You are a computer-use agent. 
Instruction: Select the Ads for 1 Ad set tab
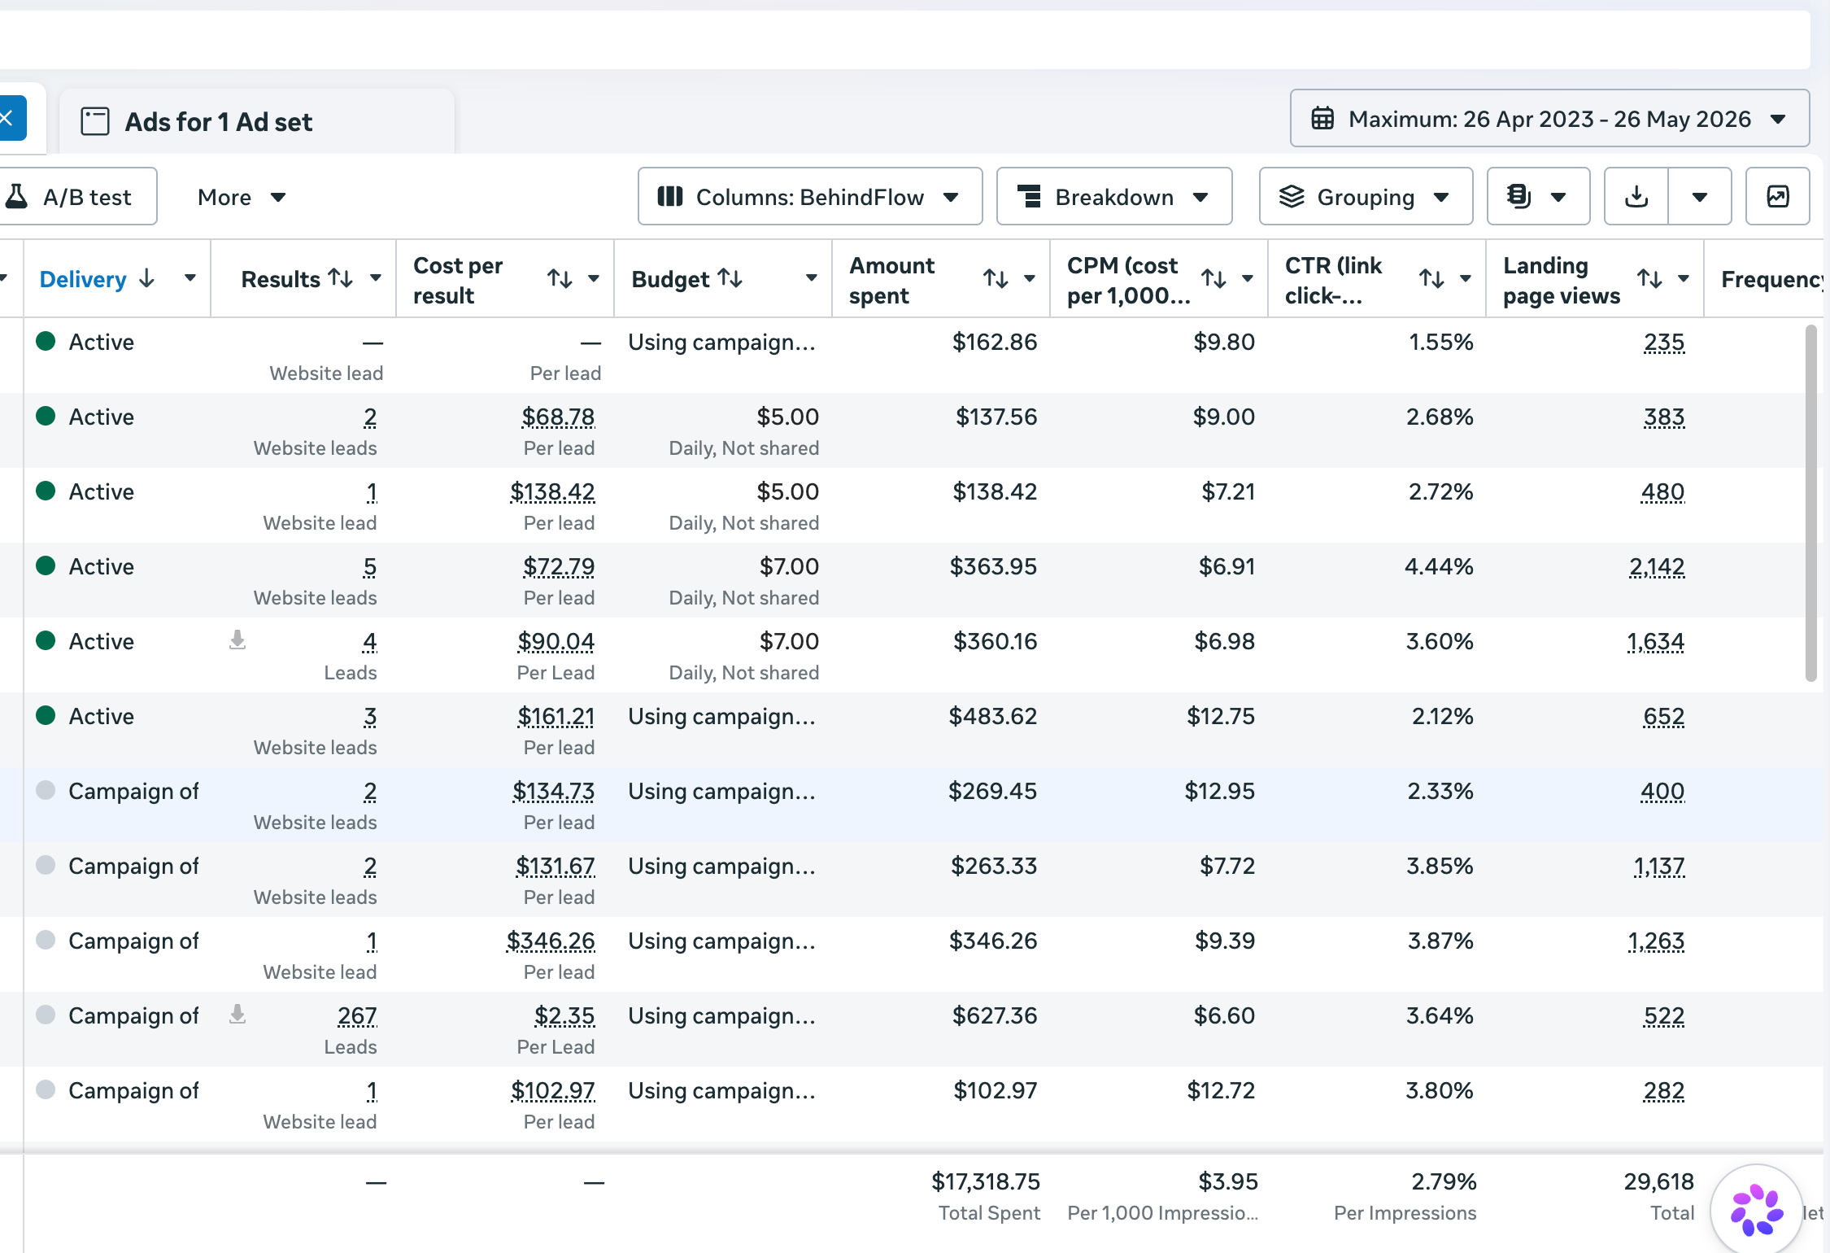257,121
